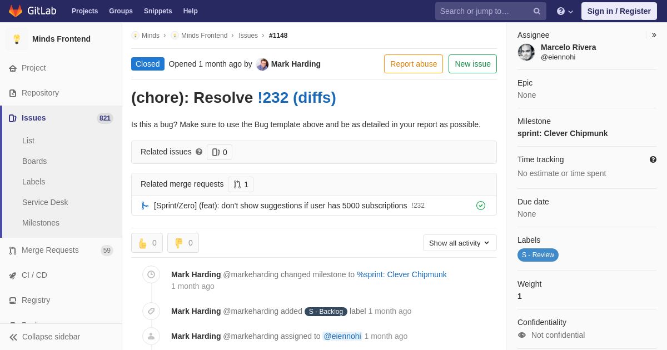Click the label added activity icon
667x350 pixels.
[x=151, y=311]
